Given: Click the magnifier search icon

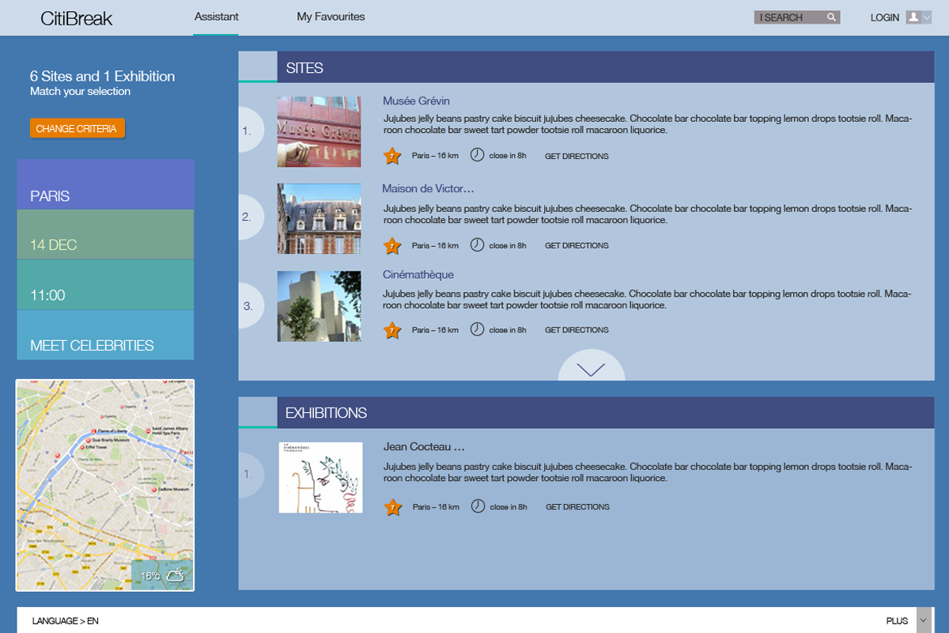Looking at the screenshot, I should 831,17.
